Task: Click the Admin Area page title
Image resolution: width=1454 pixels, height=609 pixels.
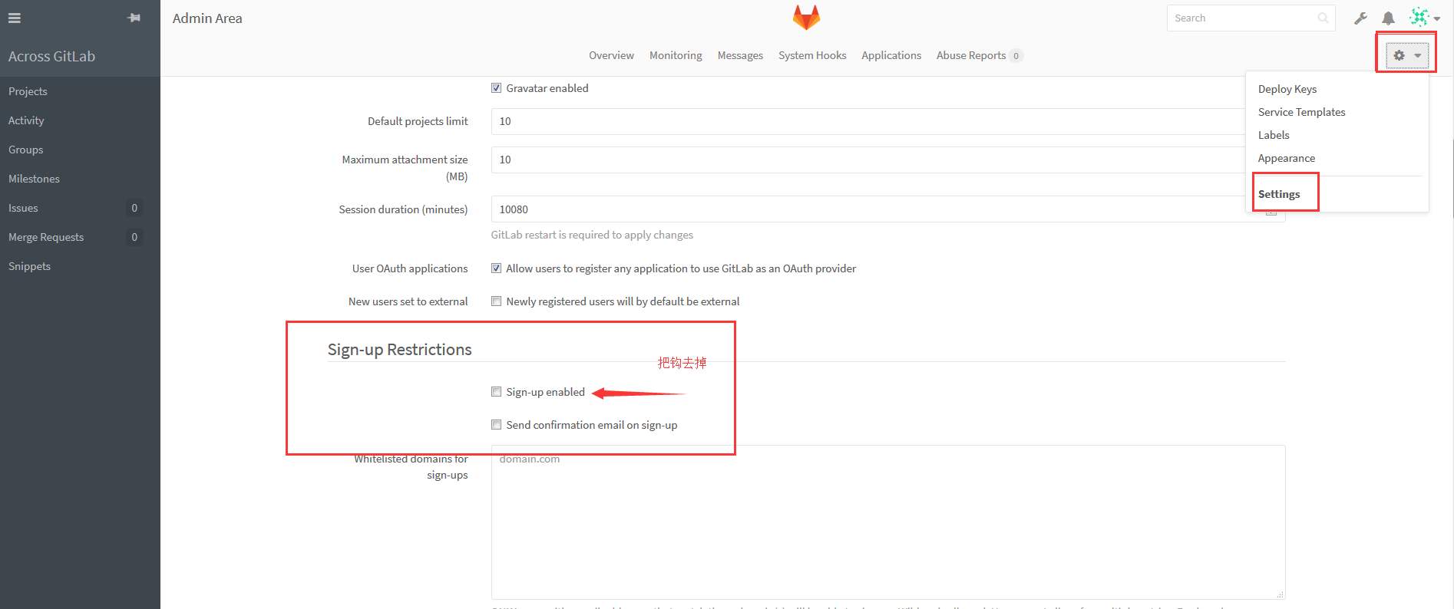Action: 207,18
